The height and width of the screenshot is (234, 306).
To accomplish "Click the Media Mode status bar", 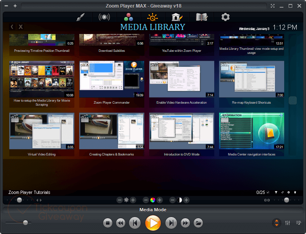I will click(153, 210).
